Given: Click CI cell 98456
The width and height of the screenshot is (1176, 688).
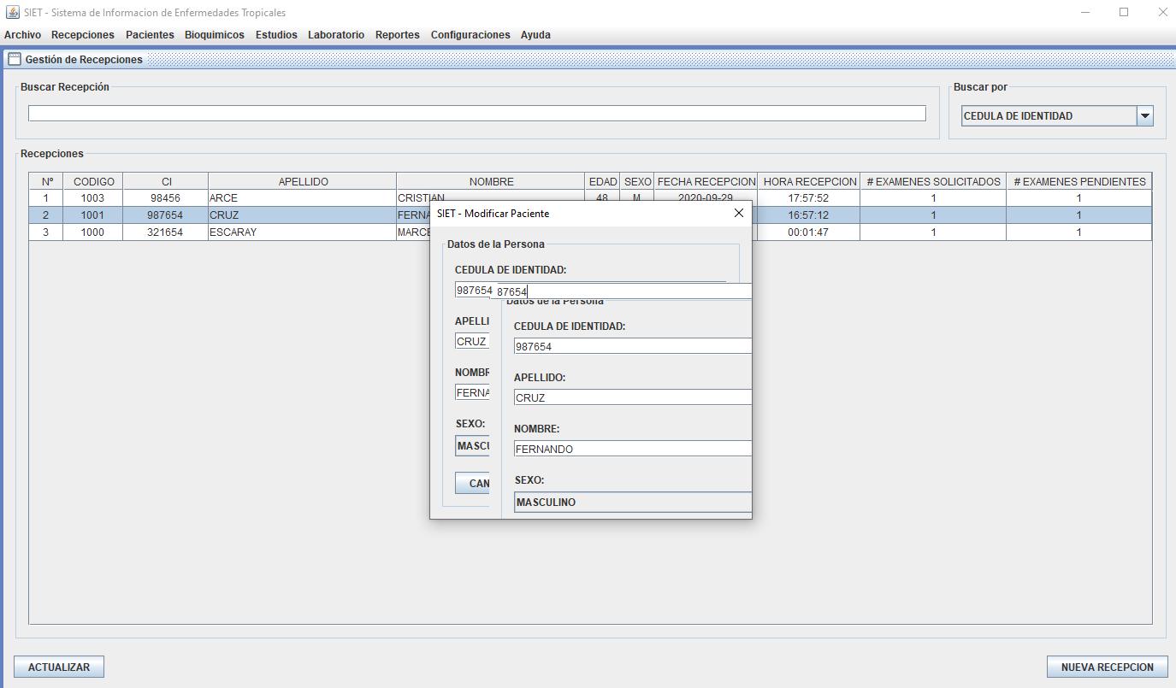Looking at the screenshot, I should pyautogui.click(x=166, y=198).
